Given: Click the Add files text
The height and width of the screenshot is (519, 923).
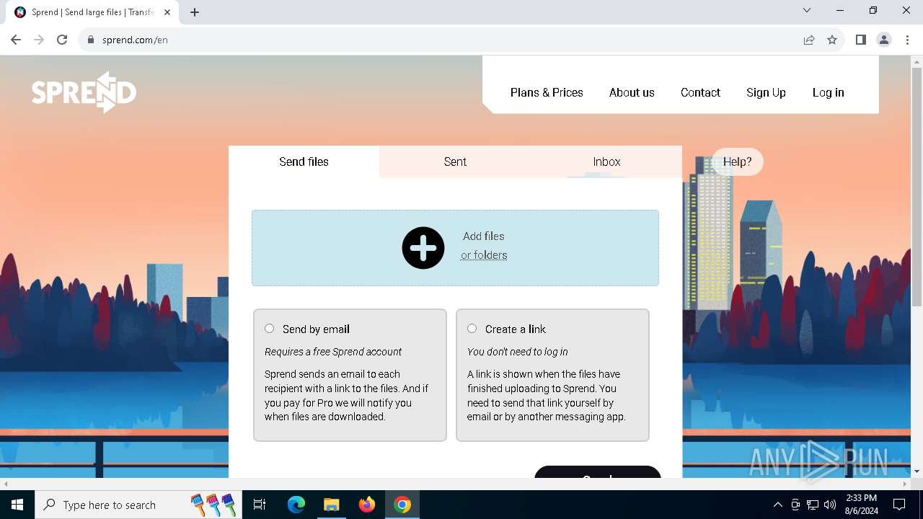Looking at the screenshot, I should coord(484,236).
